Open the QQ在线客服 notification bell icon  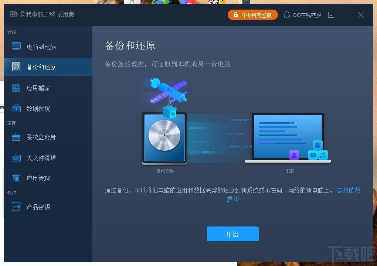click(x=287, y=15)
